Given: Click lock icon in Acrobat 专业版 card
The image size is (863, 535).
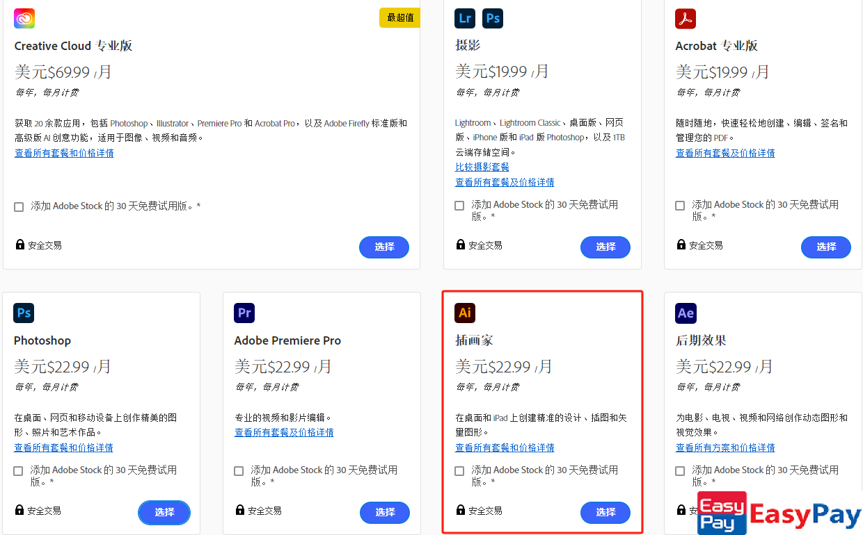Looking at the screenshot, I should 681,245.
